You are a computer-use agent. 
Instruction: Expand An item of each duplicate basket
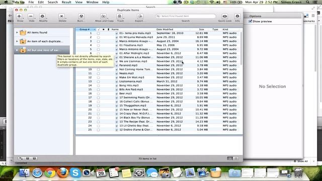click(x=17, y=41)
